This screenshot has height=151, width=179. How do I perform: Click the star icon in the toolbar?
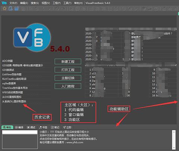(4, 9)
